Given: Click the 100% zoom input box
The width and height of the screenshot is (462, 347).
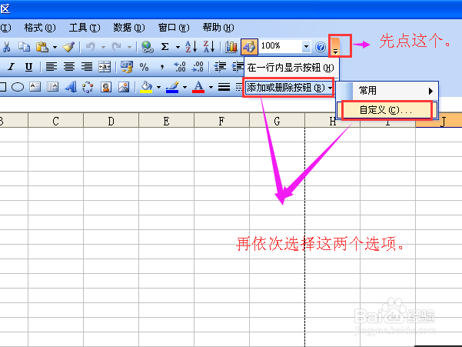Looking at the screenshot, I should click(281, 46).
